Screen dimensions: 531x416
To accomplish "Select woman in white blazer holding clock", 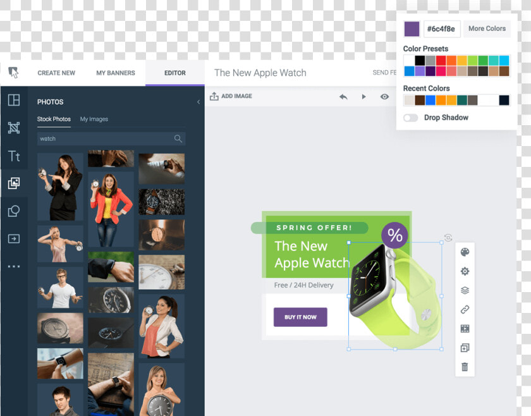I will tap(162, 326).
